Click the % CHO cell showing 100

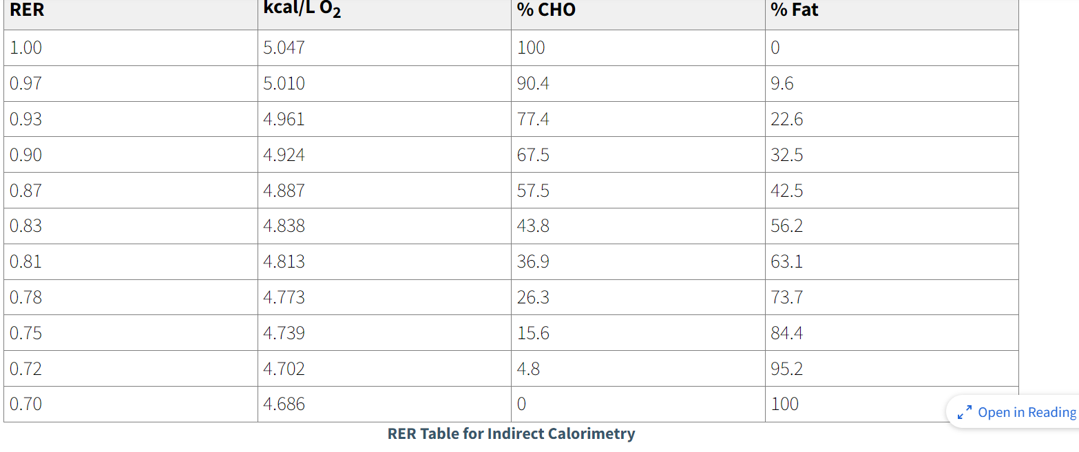pyautogui.click(x=531, y=47)
